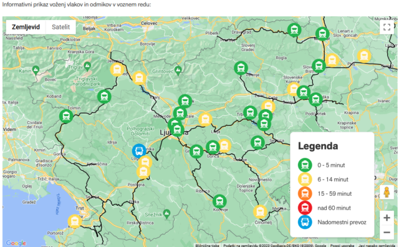
Task: Click the Street View pegman icon
Action: point(387,192)
